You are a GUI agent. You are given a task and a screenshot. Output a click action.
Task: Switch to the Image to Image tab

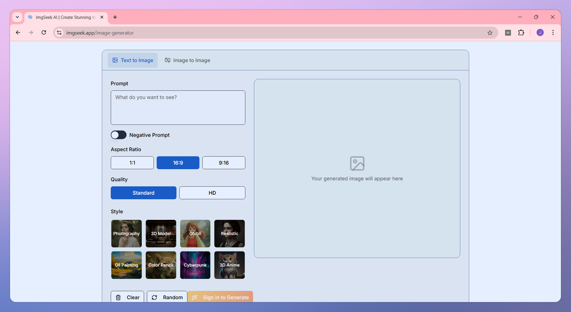pyautogui.click(x=187, y=60)
